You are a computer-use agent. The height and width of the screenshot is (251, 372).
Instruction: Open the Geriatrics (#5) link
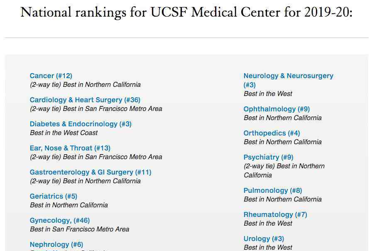(x=54, y=197)
